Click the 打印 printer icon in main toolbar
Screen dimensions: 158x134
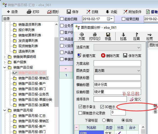tap(29, 12)
